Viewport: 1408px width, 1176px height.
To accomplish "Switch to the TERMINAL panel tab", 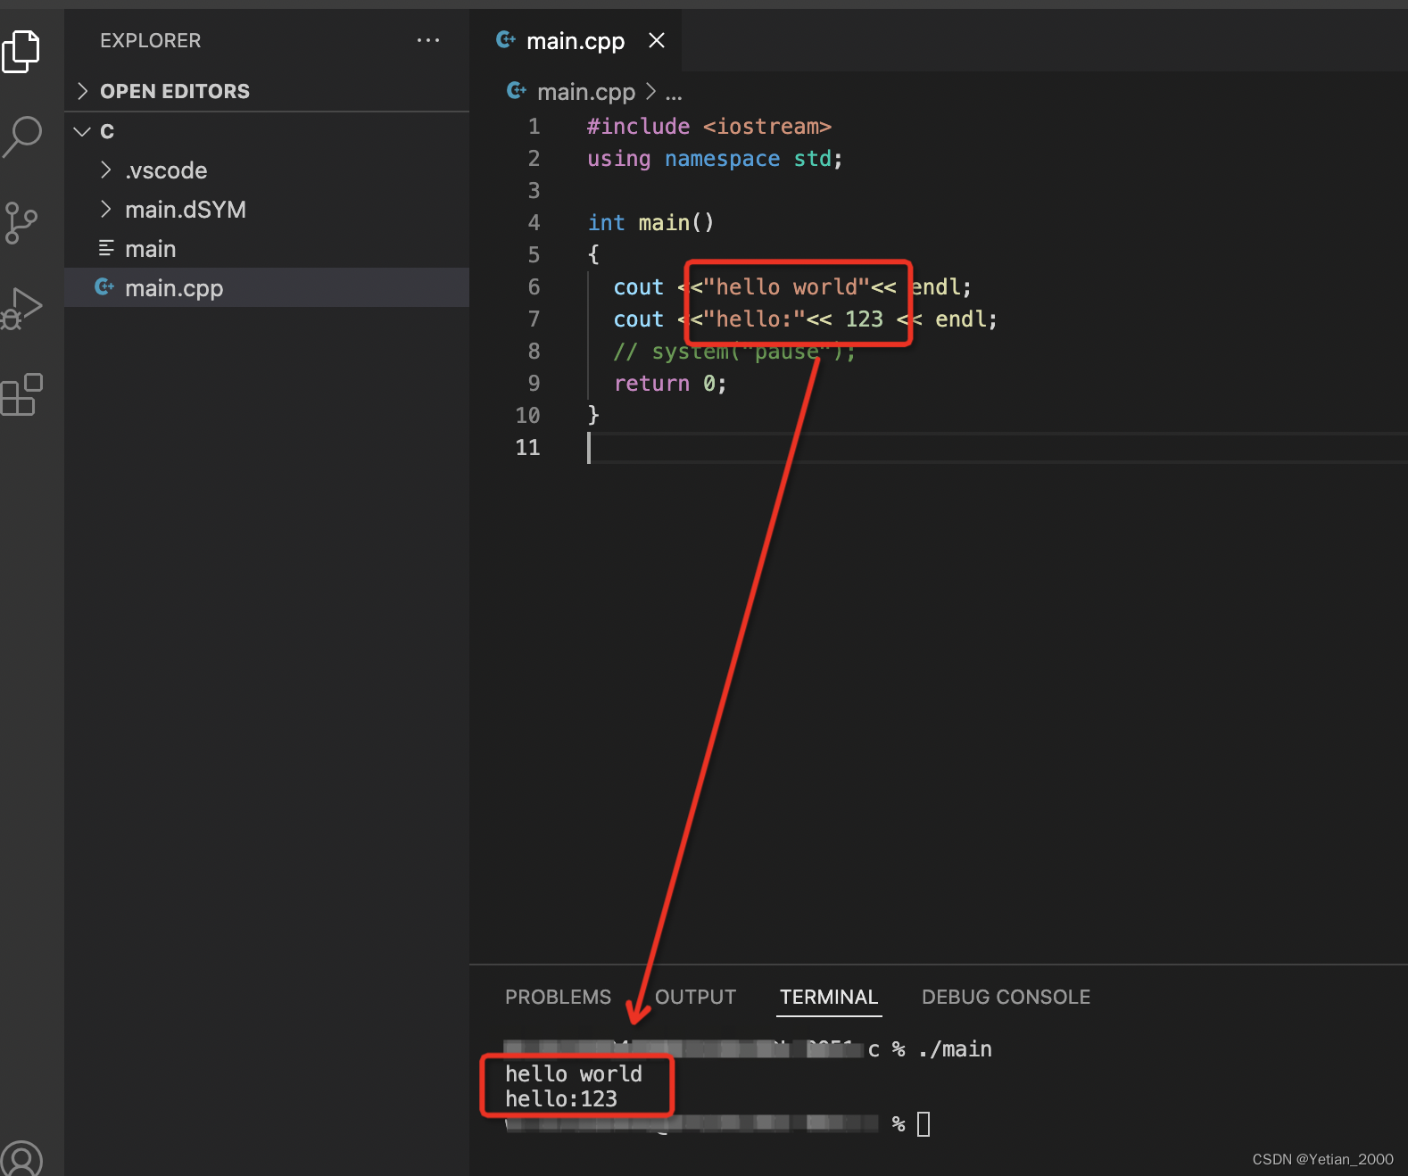I will point(829,997).
